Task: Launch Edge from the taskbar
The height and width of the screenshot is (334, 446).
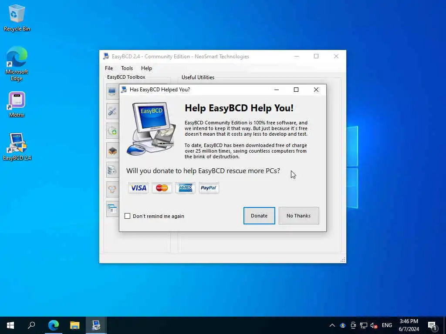Action: click(54, 325)
